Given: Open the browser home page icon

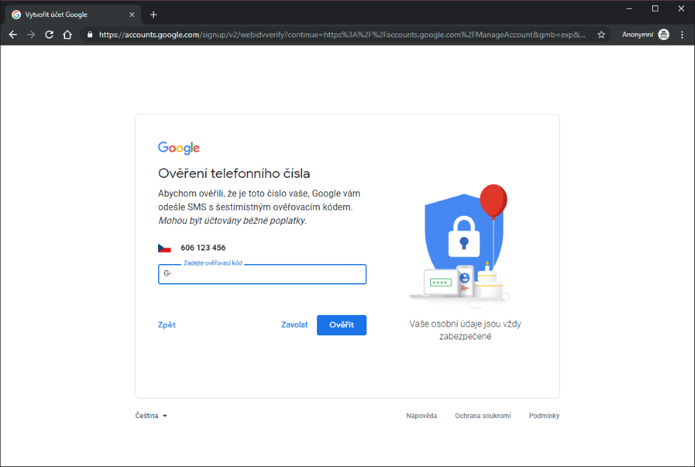Looking at the screenshot, I should pyautogui.click(x=67, y=35).
